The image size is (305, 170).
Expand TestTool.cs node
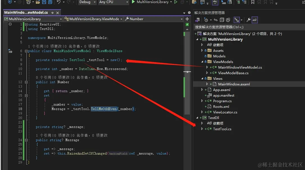click(x=202, y=129)
